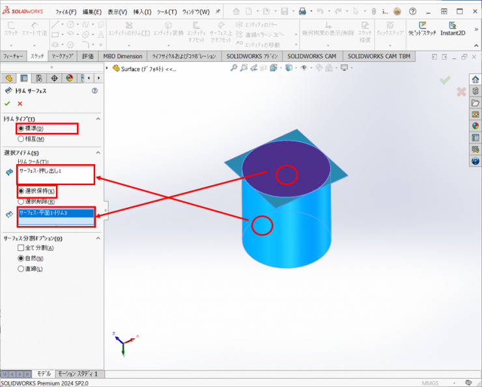The width and height of the screenshot is (482, 387).
Task: Expand the Surface feature tree flyout
Action: coord(109,68)
